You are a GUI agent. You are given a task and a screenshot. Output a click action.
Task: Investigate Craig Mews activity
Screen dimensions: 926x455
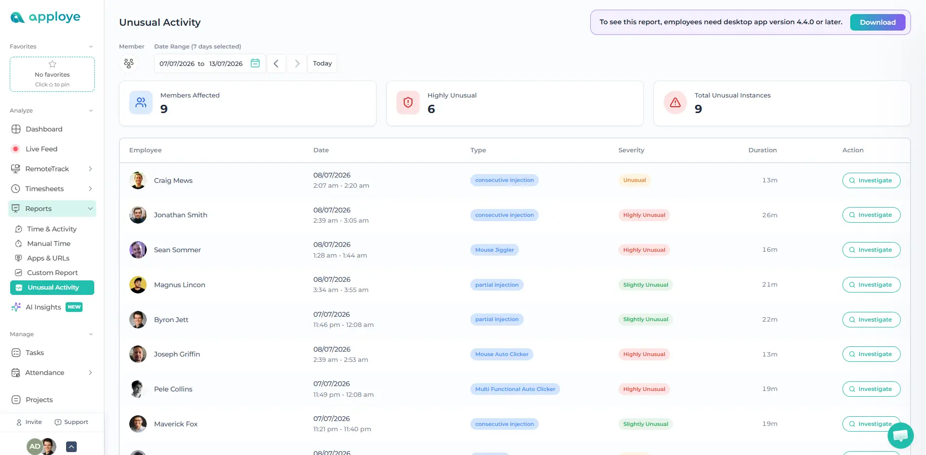pyautogui.click(x=871, y=180)
